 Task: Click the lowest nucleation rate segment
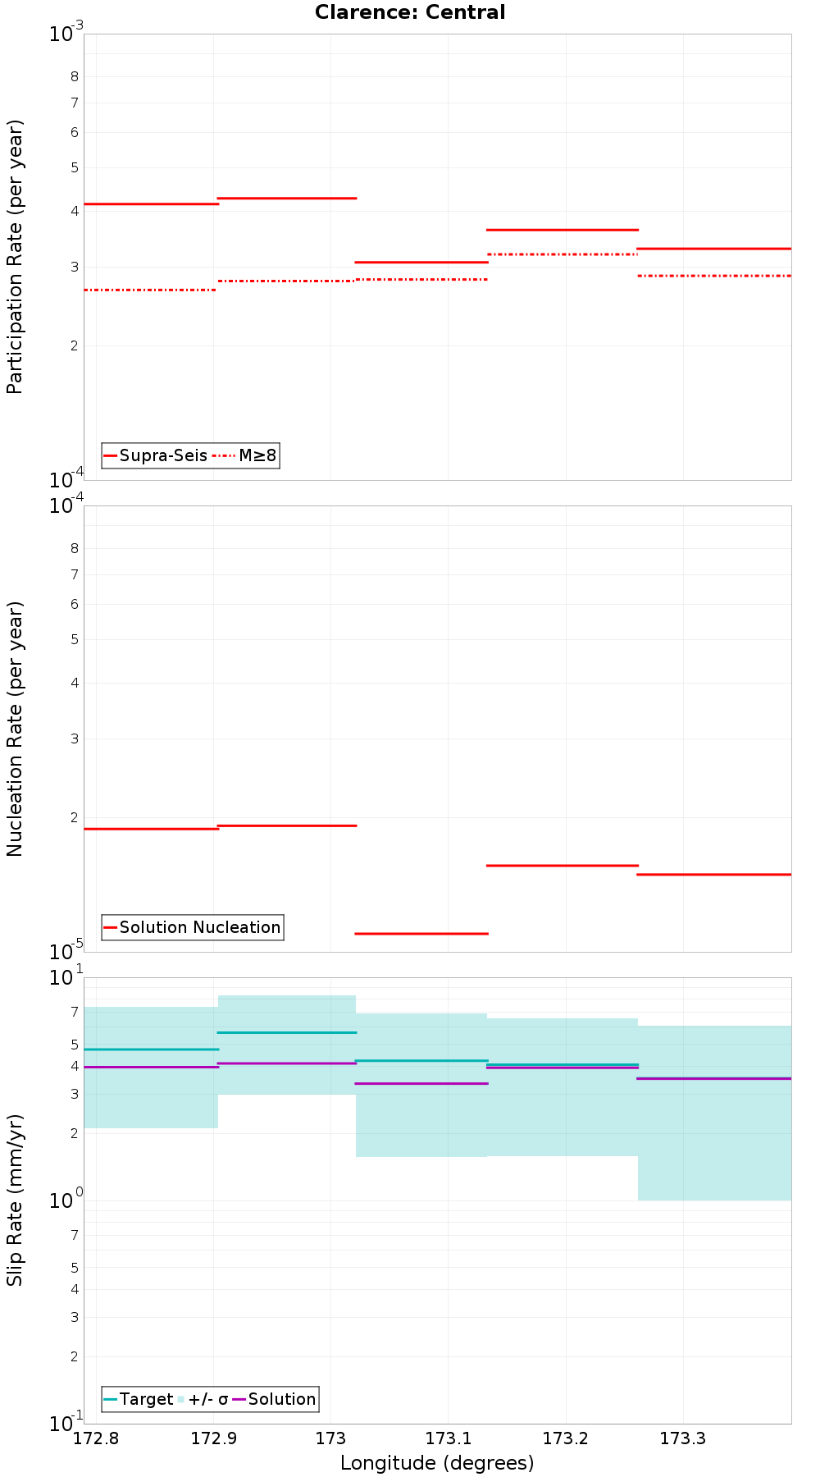[421, 933]
